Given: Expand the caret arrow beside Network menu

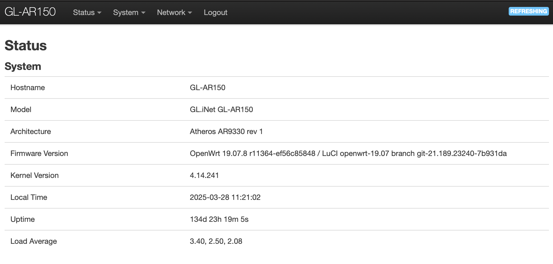Looking at the screenshot, I should (x=190, y=13).
